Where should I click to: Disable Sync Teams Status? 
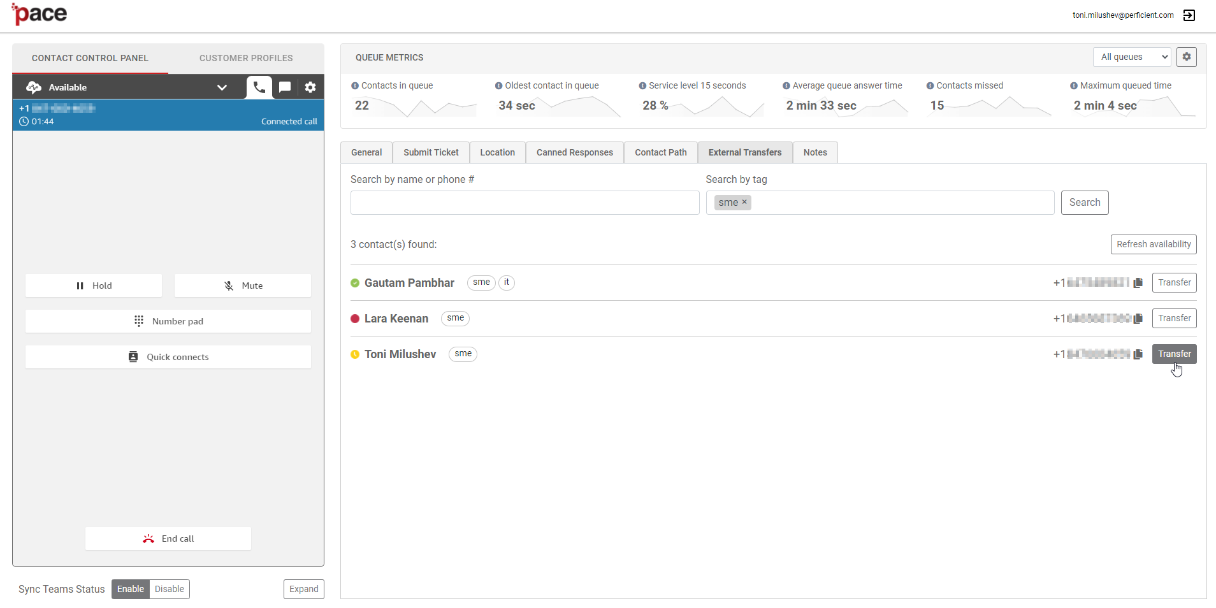[x=168, y=589]
